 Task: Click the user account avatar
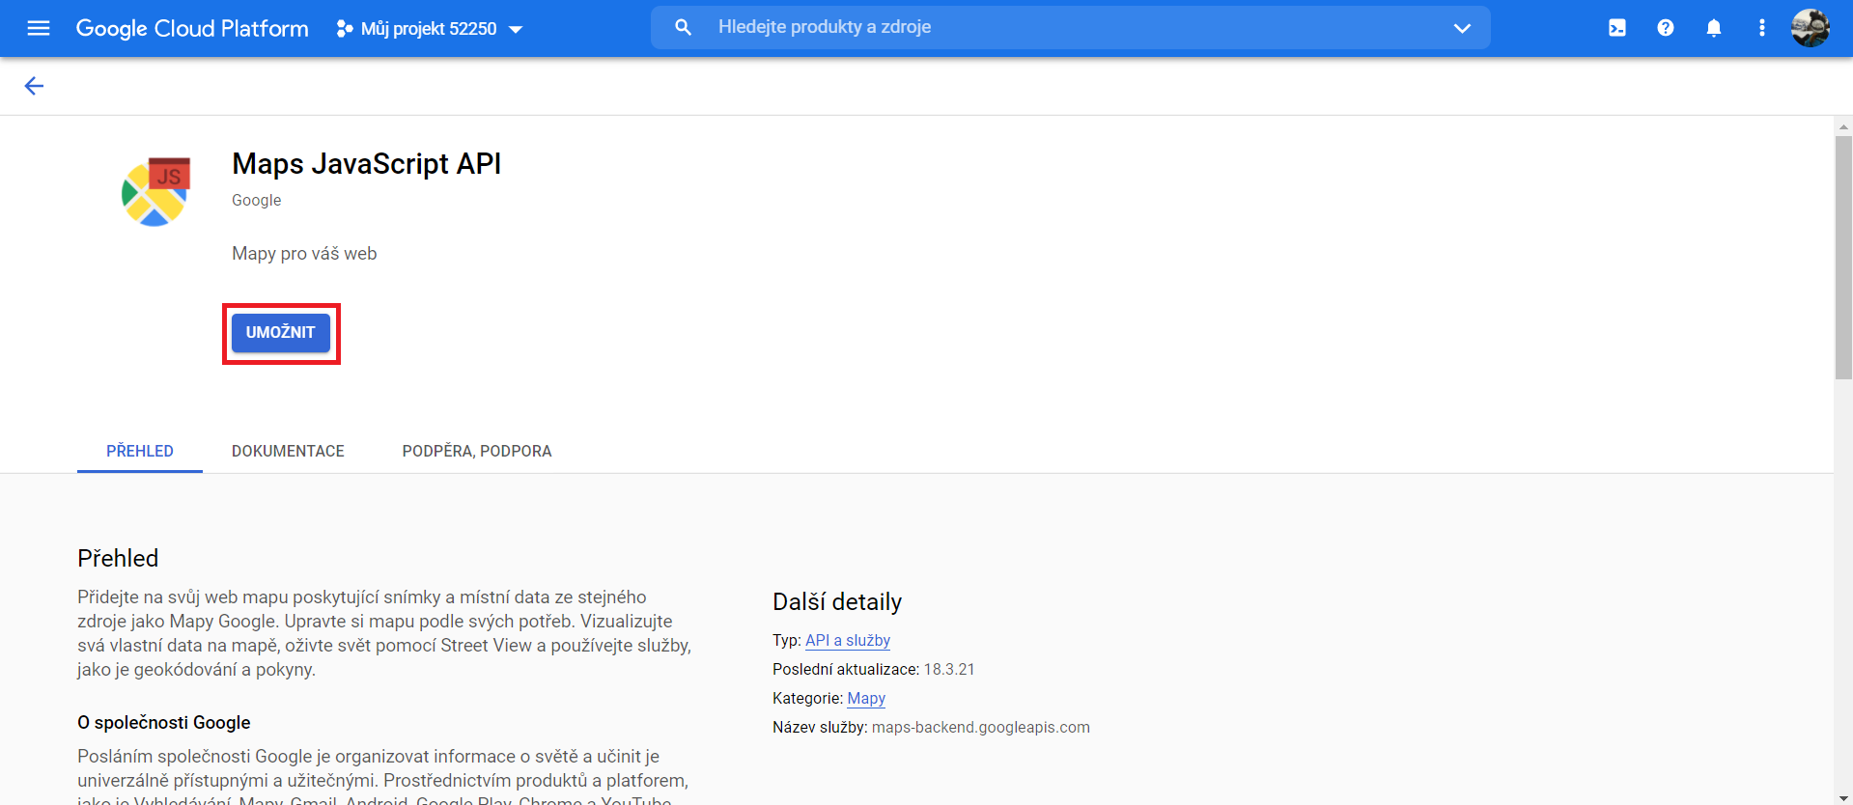[x=1810, y=28]
